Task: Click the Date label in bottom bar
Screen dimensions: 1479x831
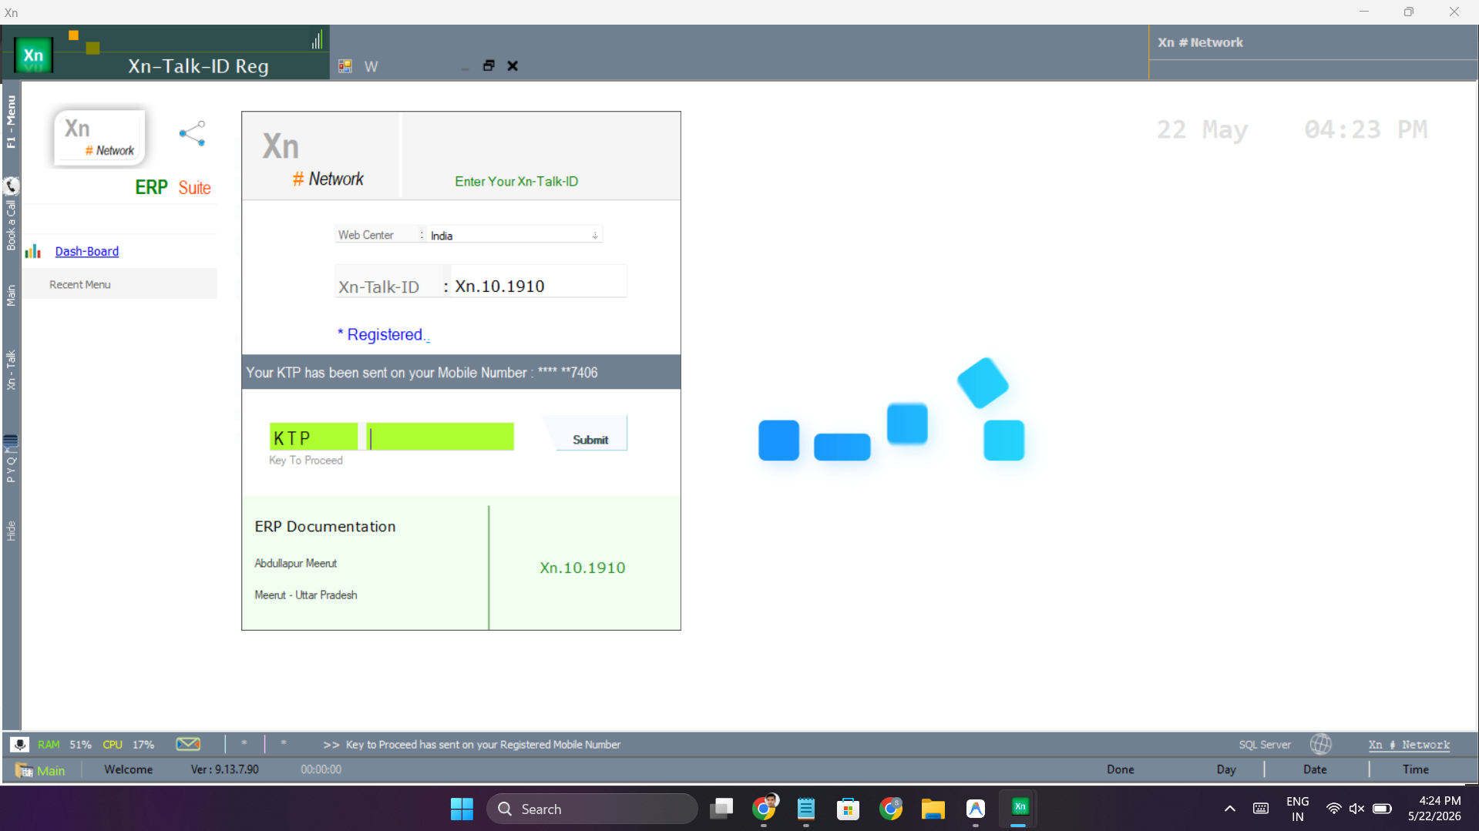Action: tap(1315, 769)
